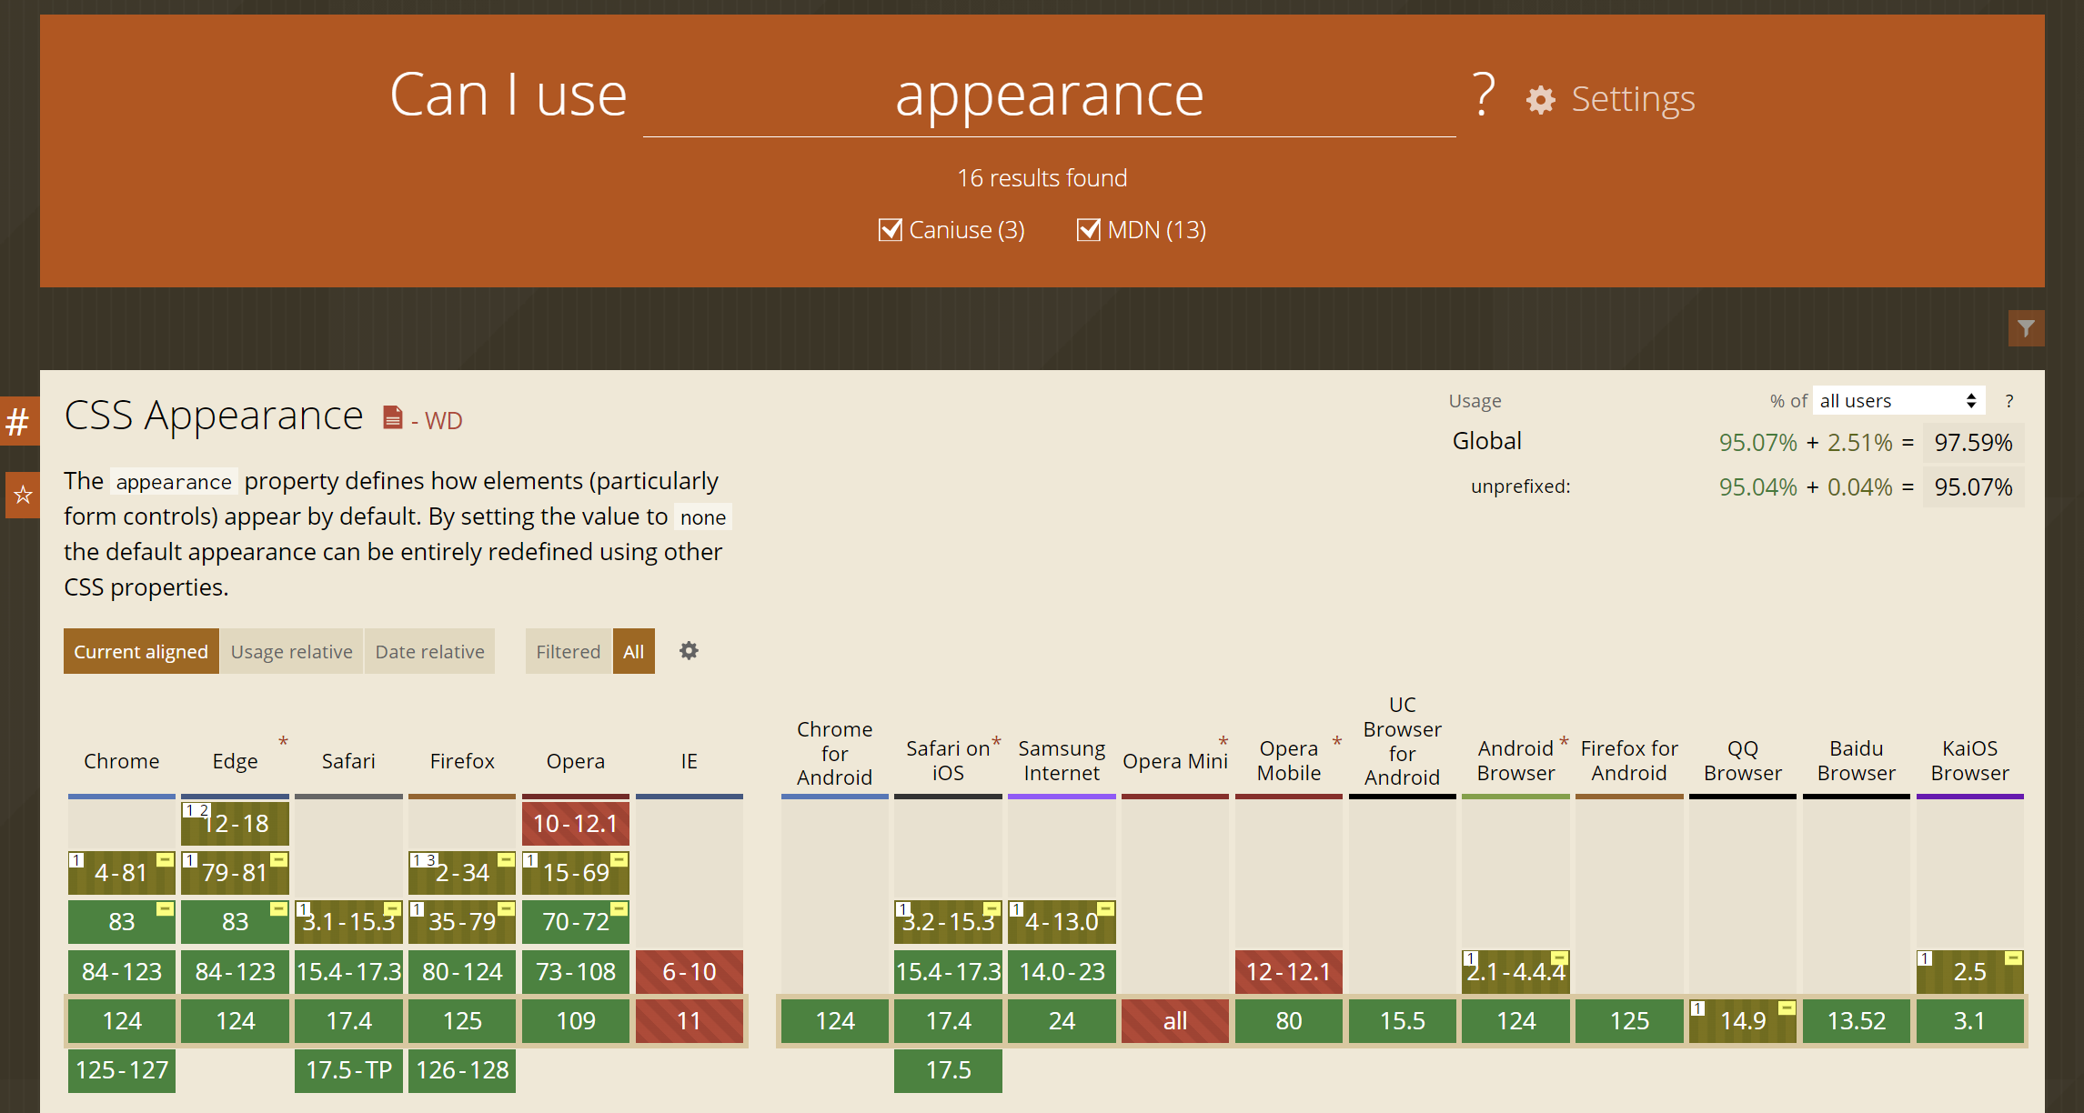Open the WD spec document icon
2084x1113 pixels.
coord(393,418)
